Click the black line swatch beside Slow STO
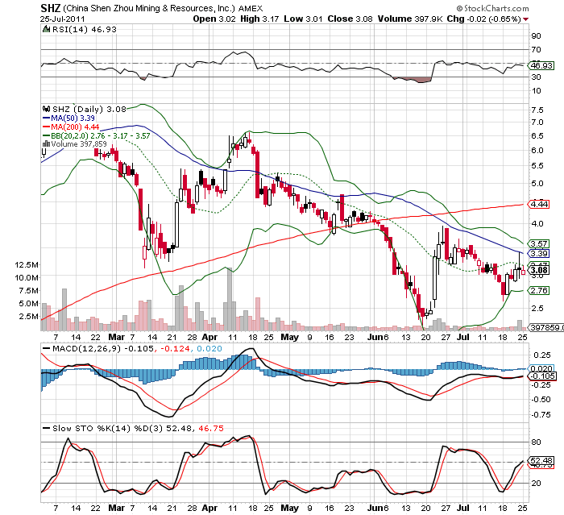Viewport: 564px width, 515px height. point(47,428)
